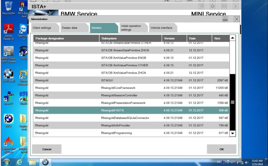Click the EN language indicator in taskbar
268x166 pixels.
(x=219, y=162)
